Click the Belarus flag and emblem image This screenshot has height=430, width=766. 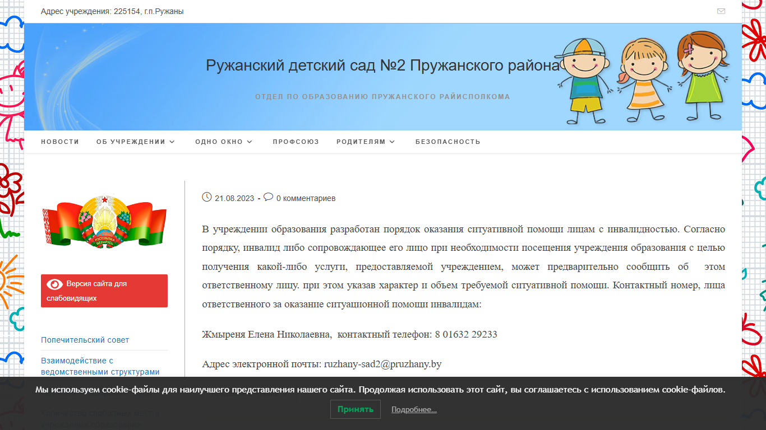[x=104, y=222]
